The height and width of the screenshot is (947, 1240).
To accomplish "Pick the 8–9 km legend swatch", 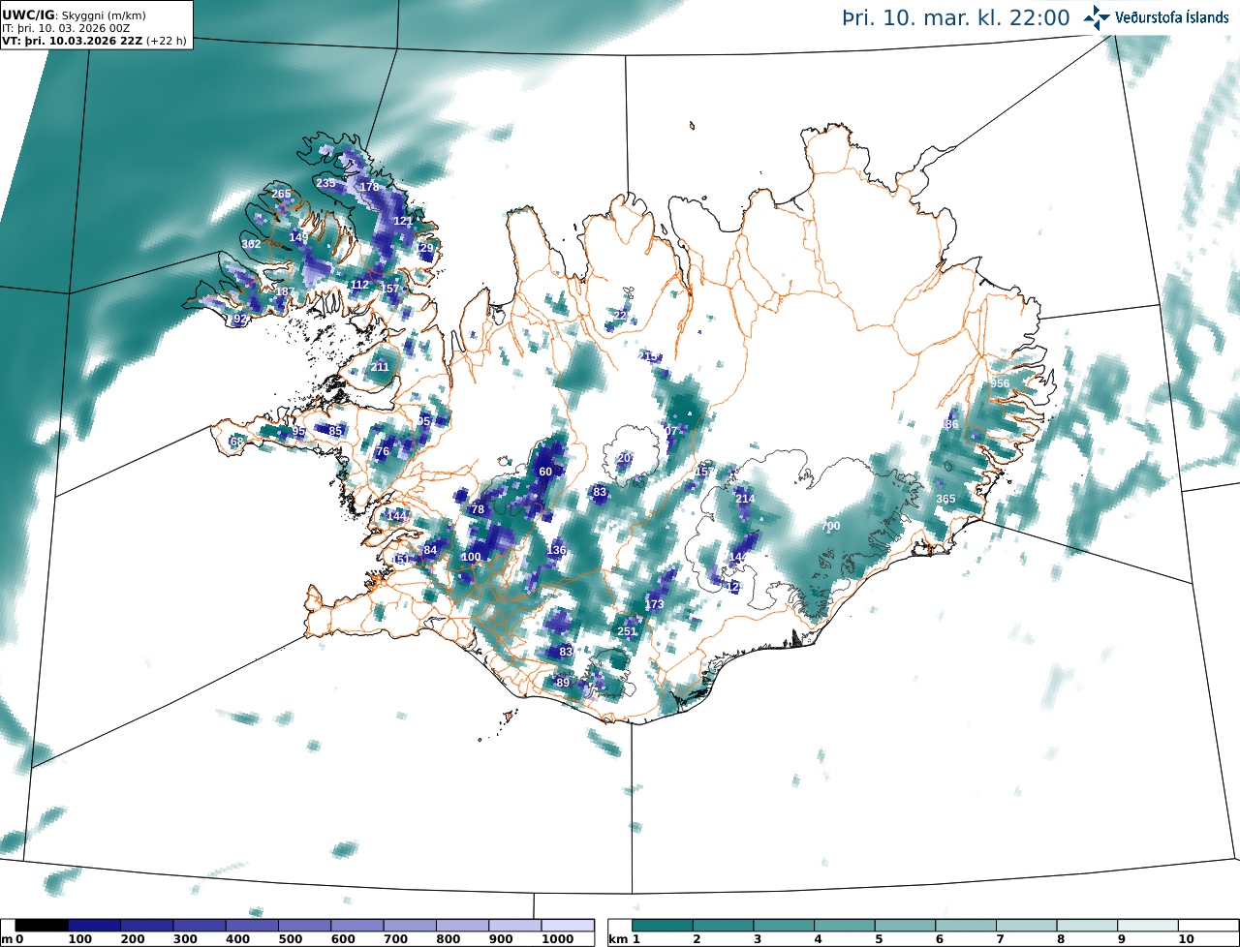I will pos(1087,926).
